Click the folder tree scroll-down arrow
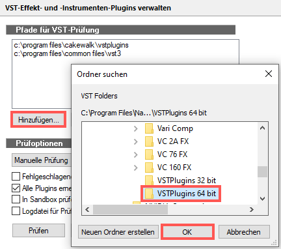The image size is (281, 249). click(262, 199)
